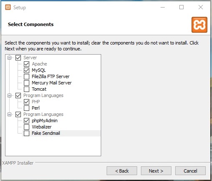Collapse the first Program Languages group
The height and width of the screenshot is (181, 212).
[x=9, y=95]
